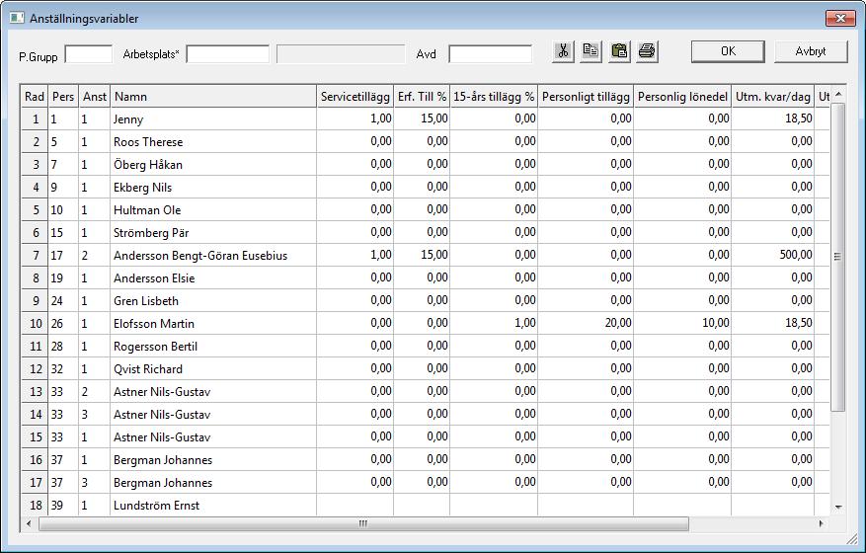Image resolution: width=866 pixels, height=553 pixels.
Task: Confirm with the OK button
Action: click(728, 51)
